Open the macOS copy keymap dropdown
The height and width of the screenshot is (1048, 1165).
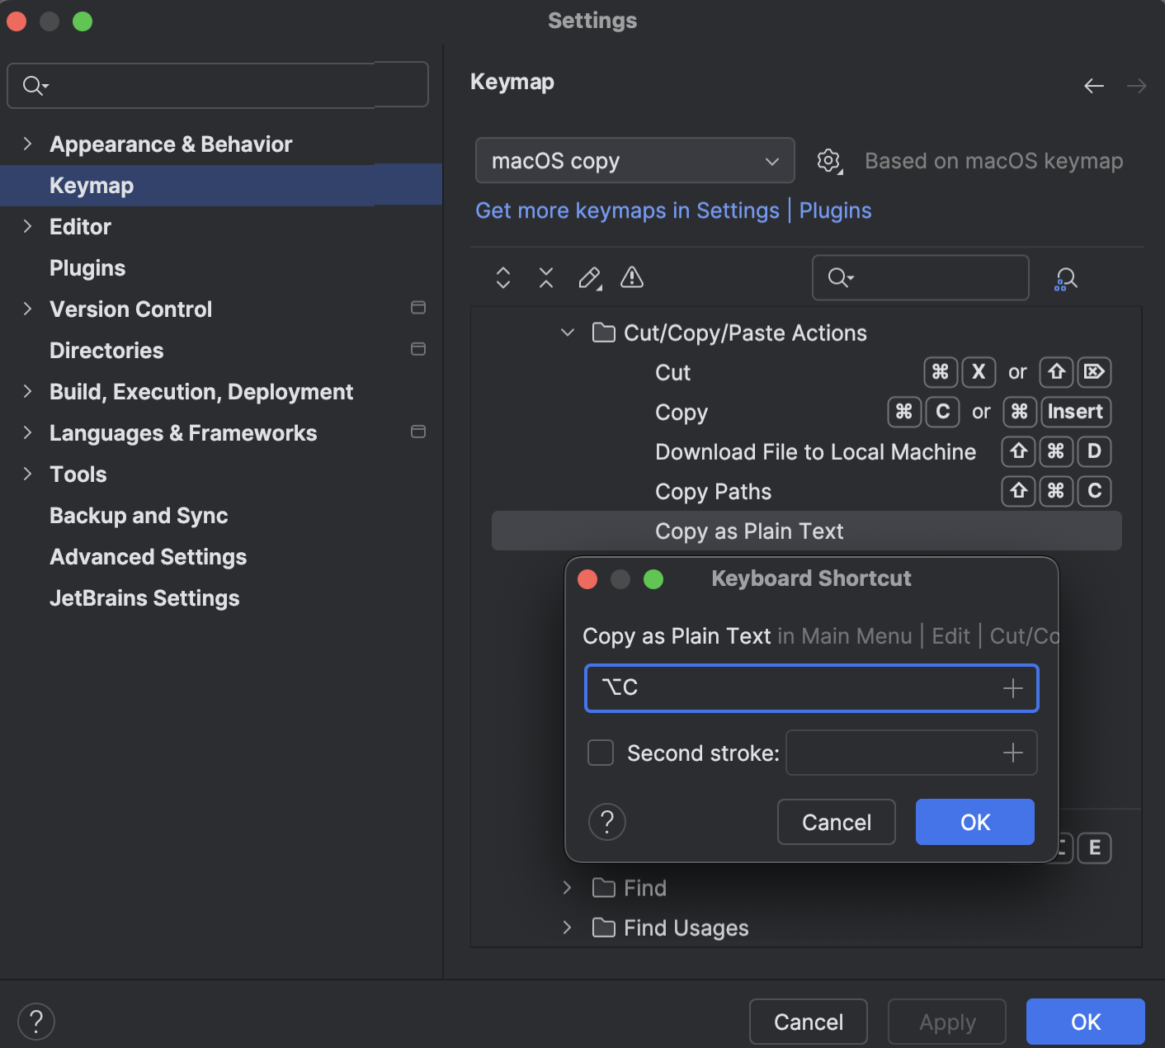(634, 161)
